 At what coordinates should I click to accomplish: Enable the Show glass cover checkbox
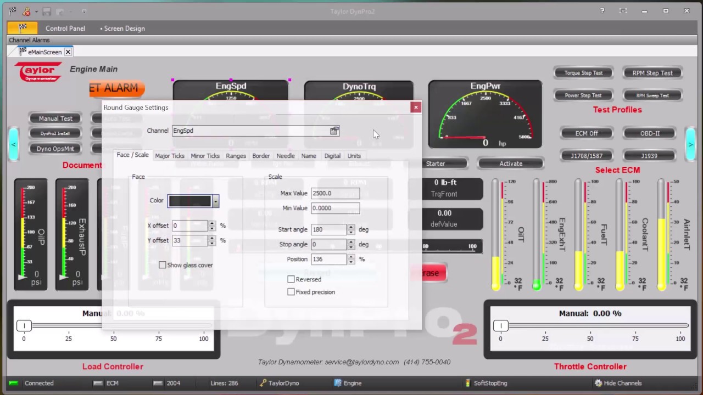tap(163, 265)
